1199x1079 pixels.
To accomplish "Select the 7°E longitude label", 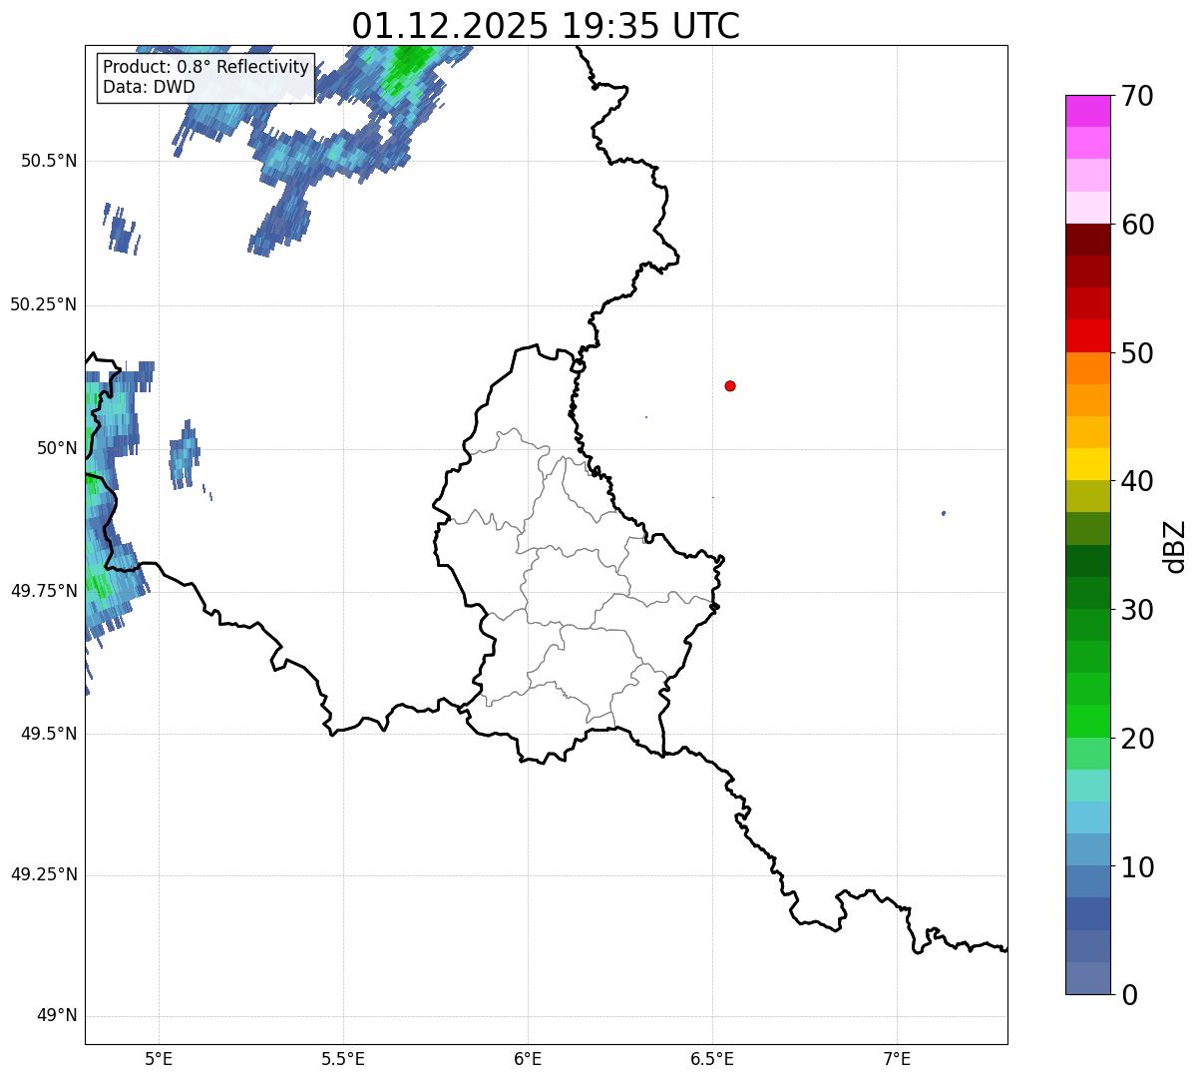I will tap(897, 1058).
